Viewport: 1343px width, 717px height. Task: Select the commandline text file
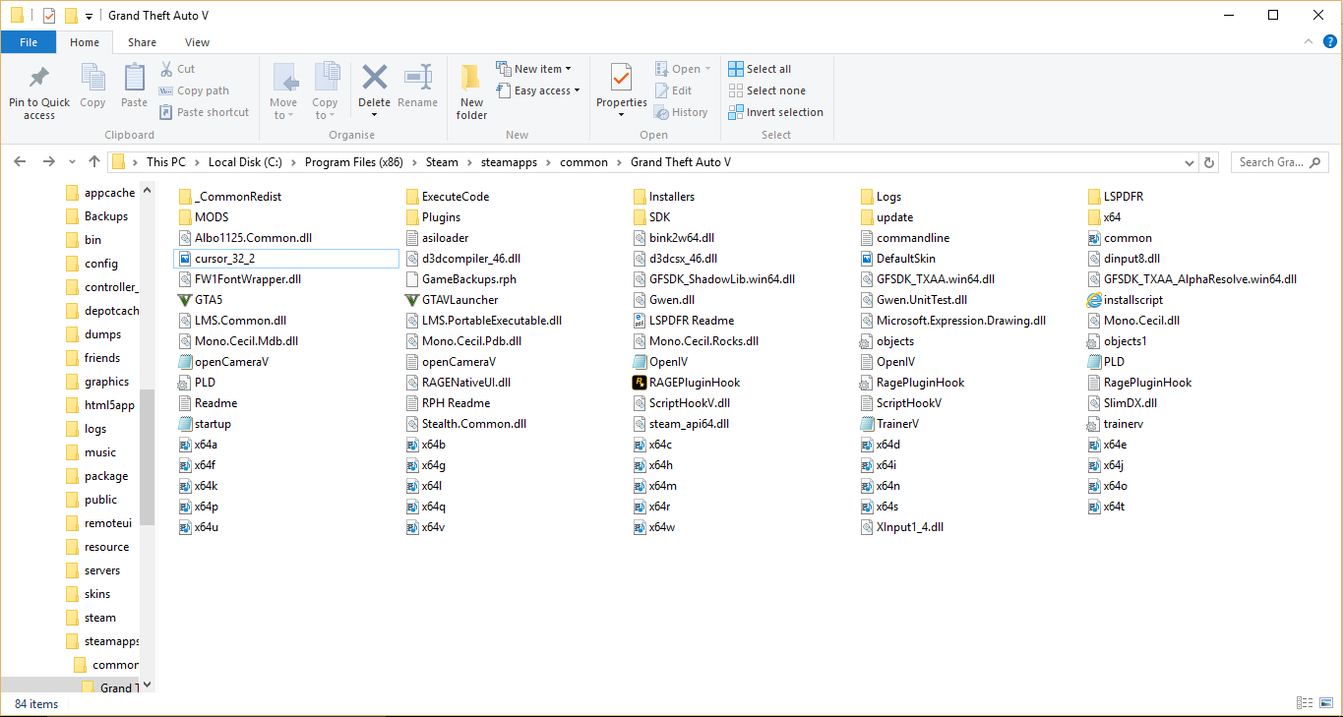click(904, 238)
